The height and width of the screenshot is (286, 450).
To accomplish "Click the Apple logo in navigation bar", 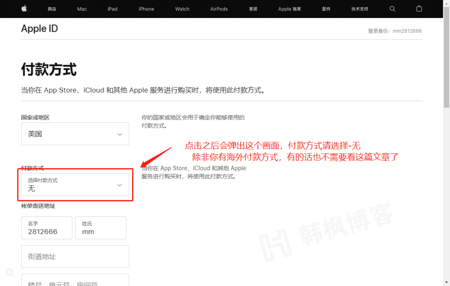I will click(x=24, y=9).
